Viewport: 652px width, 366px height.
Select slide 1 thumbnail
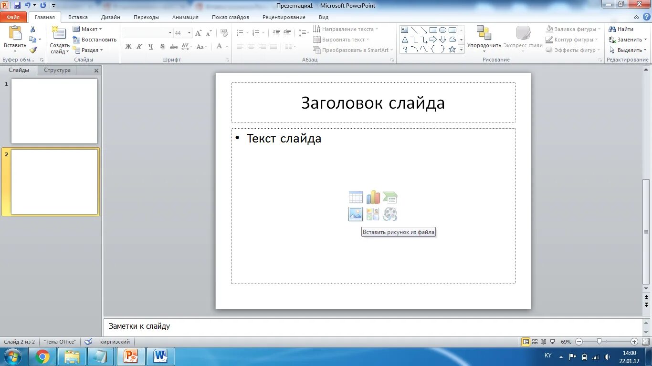pyautogui.click(x=54, y=111)
